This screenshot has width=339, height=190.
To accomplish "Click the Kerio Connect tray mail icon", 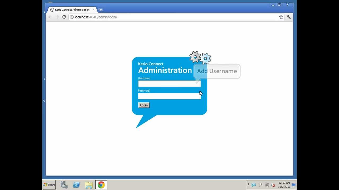I will click(254, 185).
